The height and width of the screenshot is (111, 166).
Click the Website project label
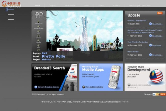[x=46, y=59]
